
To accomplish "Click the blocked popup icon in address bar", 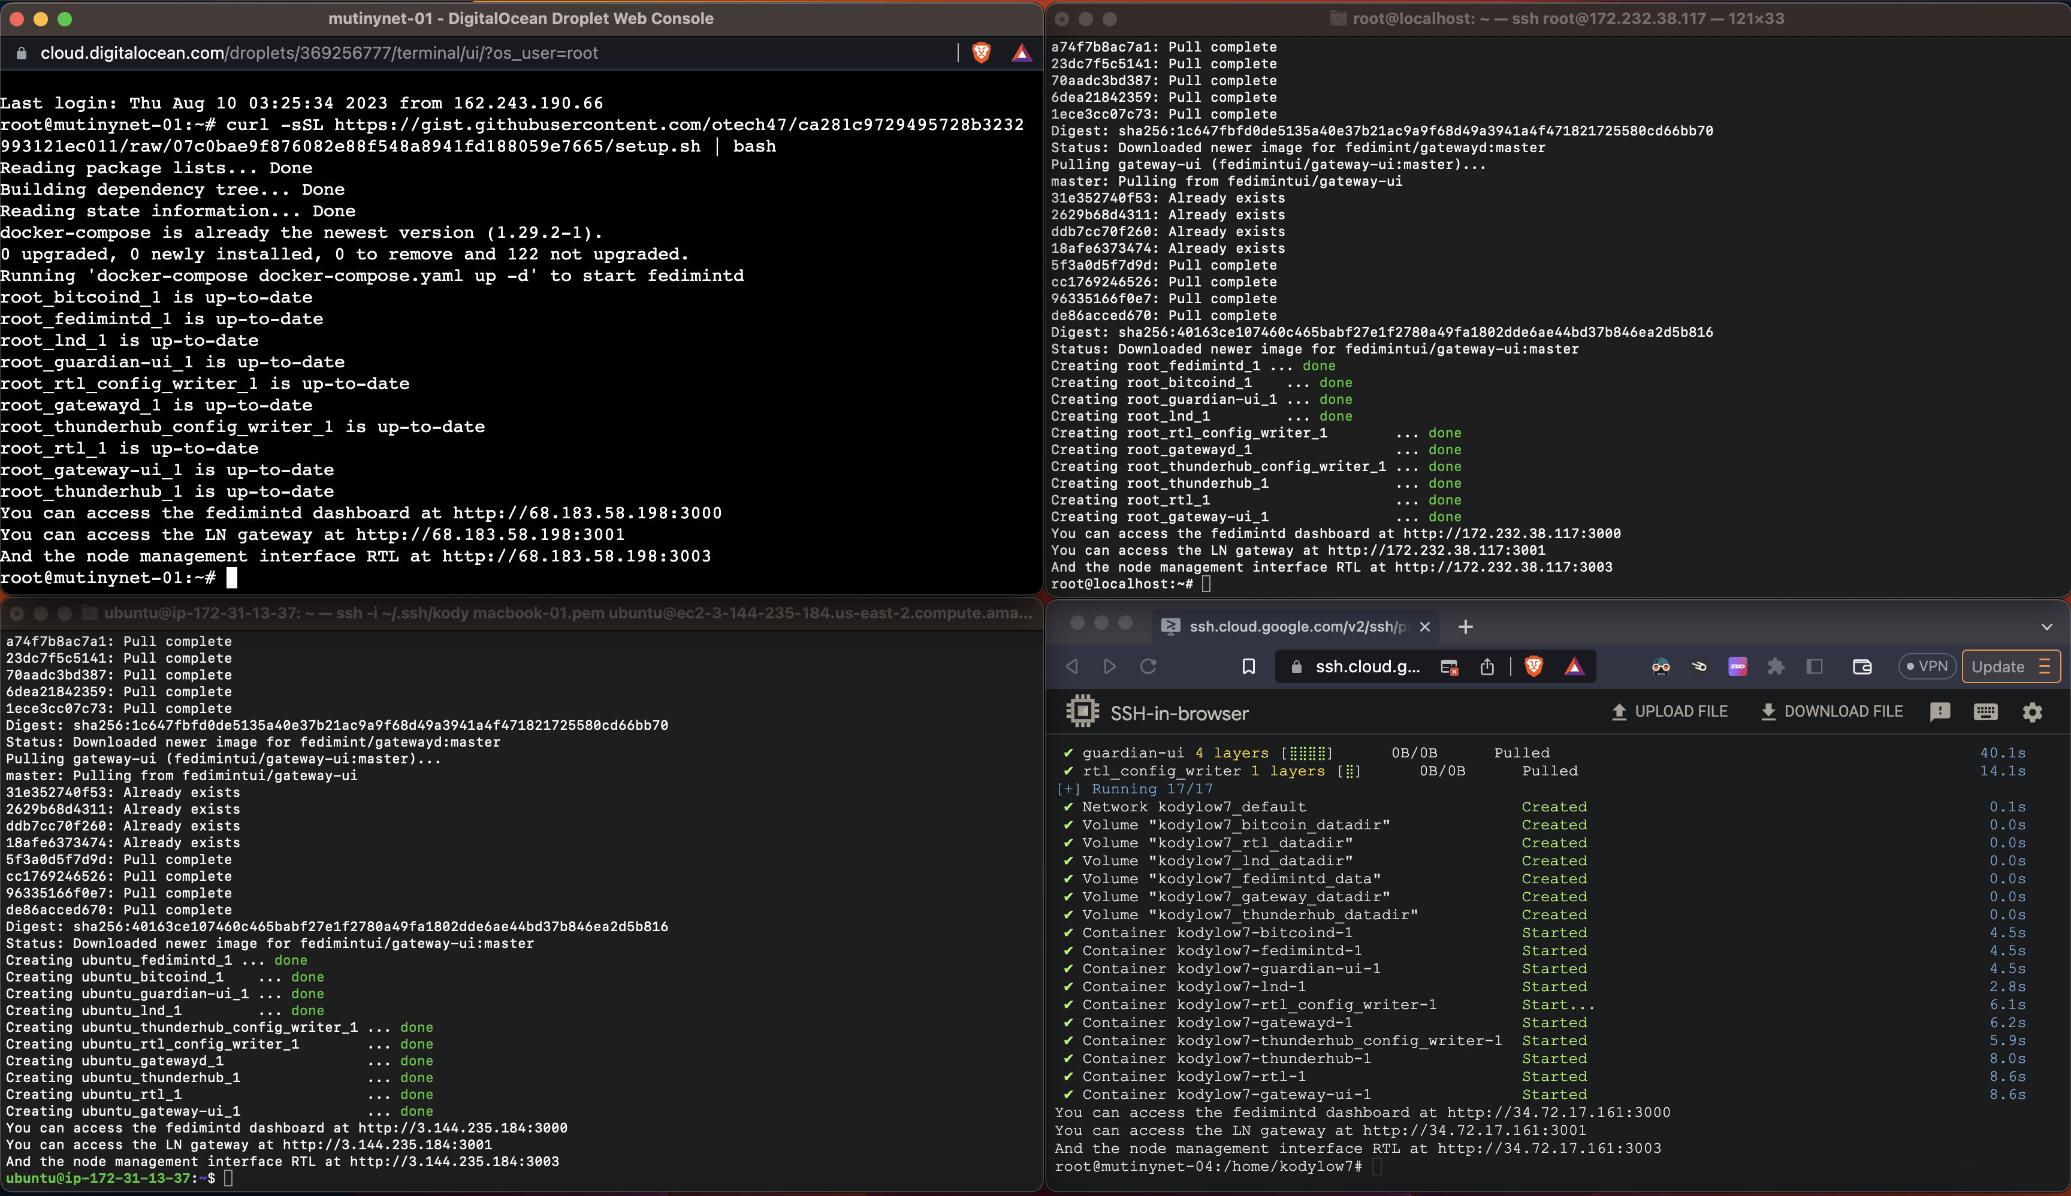I will click(x=1449, y=667).
